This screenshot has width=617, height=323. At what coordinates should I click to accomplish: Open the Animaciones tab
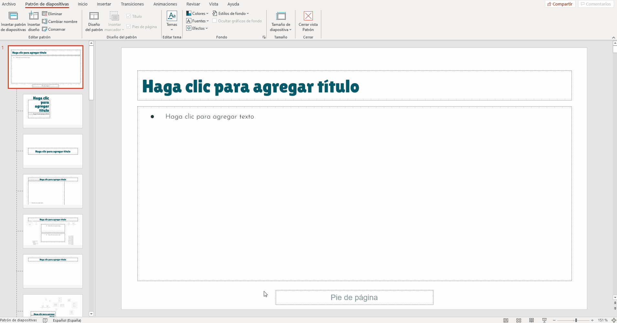click(x=165, y=4)
